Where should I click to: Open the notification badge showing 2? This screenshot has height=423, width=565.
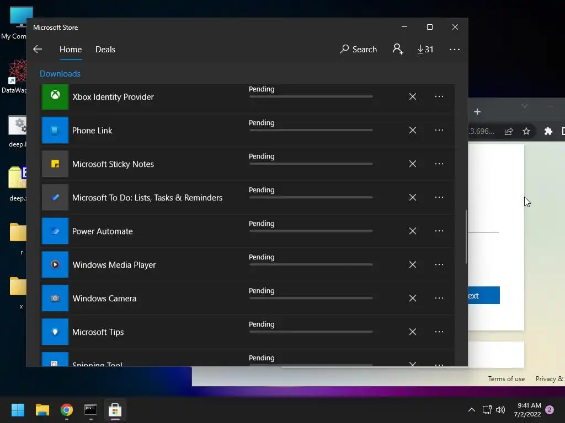pos(550,410)
